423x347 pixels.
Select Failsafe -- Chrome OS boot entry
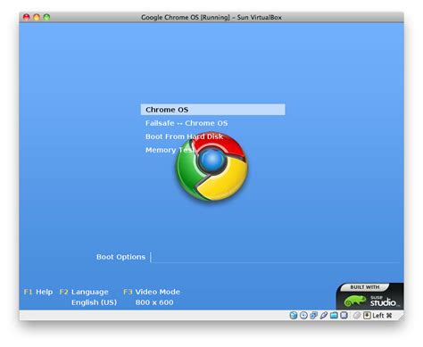point(187,123)
